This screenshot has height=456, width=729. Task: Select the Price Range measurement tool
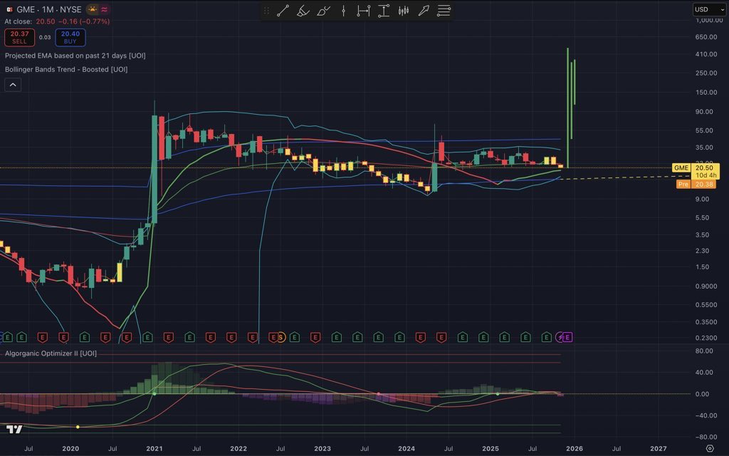[x=383, y=11]
